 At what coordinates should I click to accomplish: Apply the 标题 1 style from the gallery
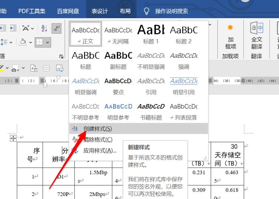coord(151,31)
